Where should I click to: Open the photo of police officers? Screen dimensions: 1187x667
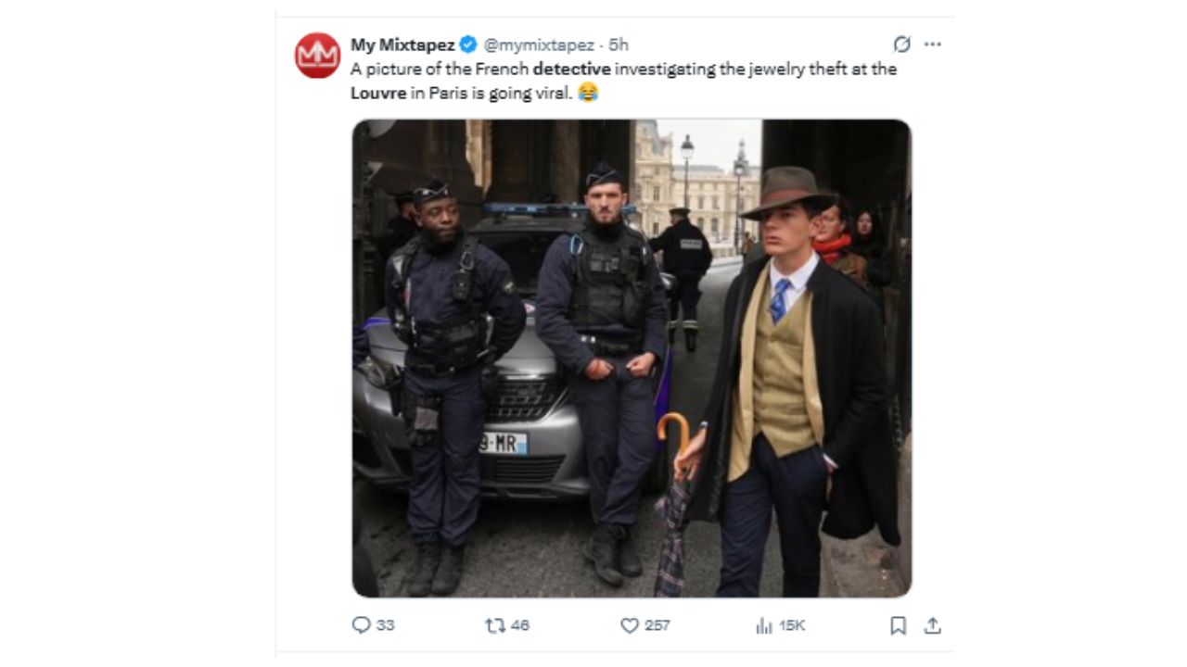point(632,358)
